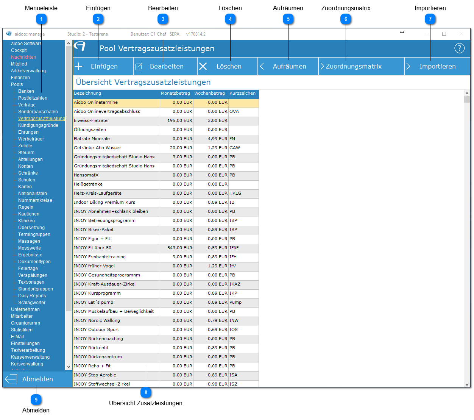474x420 pixels.
Task: Click the 195,00 EUR Monatsbetrag cell
Action: click(176, 121)
